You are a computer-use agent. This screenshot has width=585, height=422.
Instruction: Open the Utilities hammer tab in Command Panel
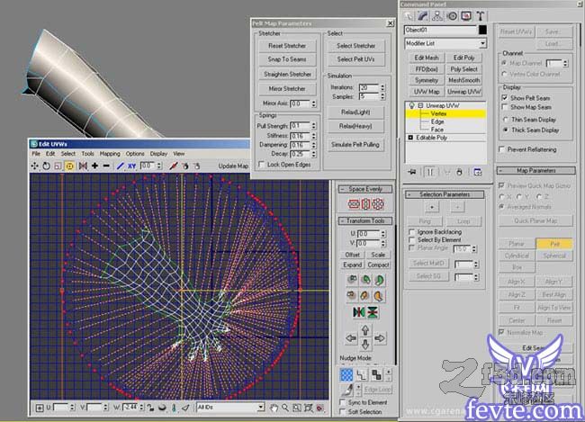481,16
